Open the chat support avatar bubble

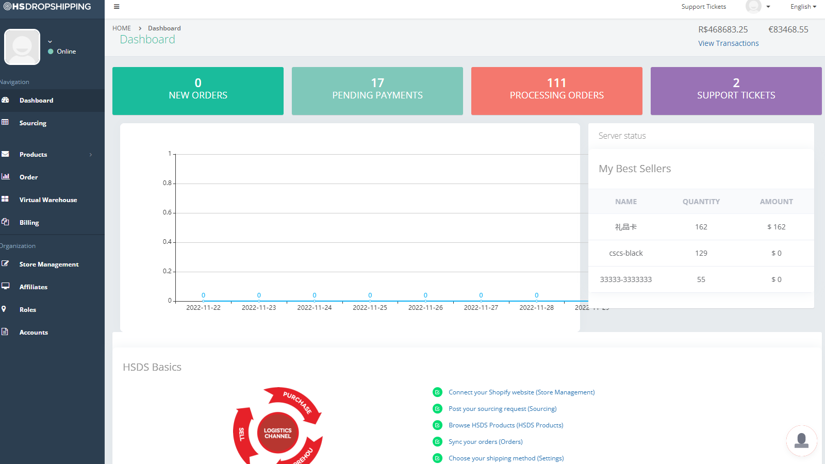click(801, 441)
